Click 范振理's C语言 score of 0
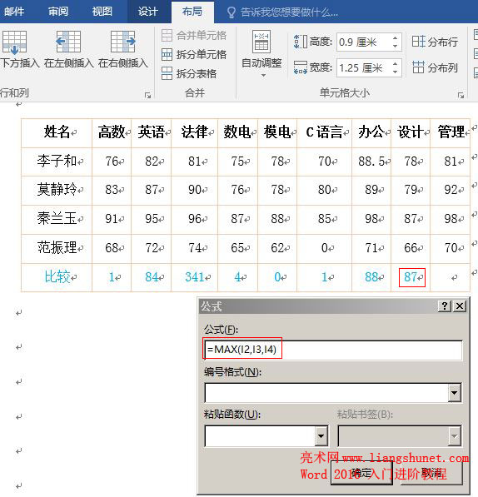This screenshot has height=497, width=478. click(x=324, y=248)
